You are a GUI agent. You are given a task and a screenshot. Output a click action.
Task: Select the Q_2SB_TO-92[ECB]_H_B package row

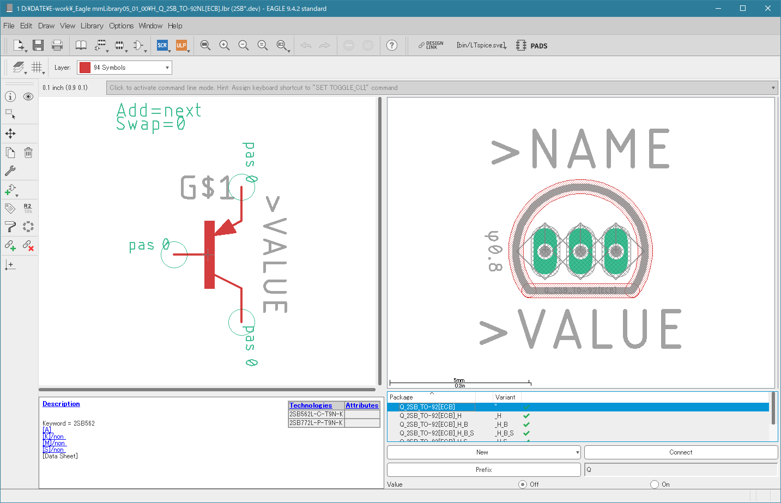point(433,425)
